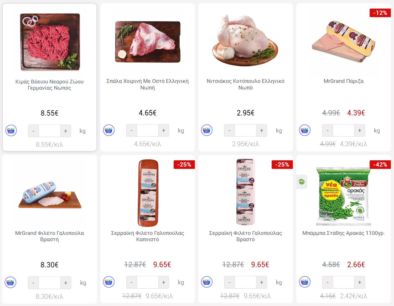Increase quantity of Σερραϊκή Βραστό turkey
The image size is (394, 306).
pyautogui.click(x=262, y=282)
